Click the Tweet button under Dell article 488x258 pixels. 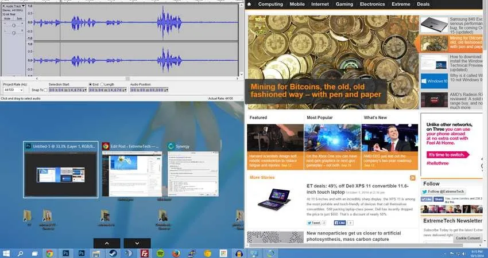(313, 223)
